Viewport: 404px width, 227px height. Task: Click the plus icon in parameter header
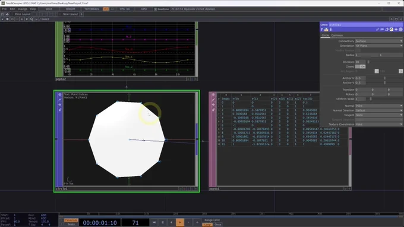[396, 30]
